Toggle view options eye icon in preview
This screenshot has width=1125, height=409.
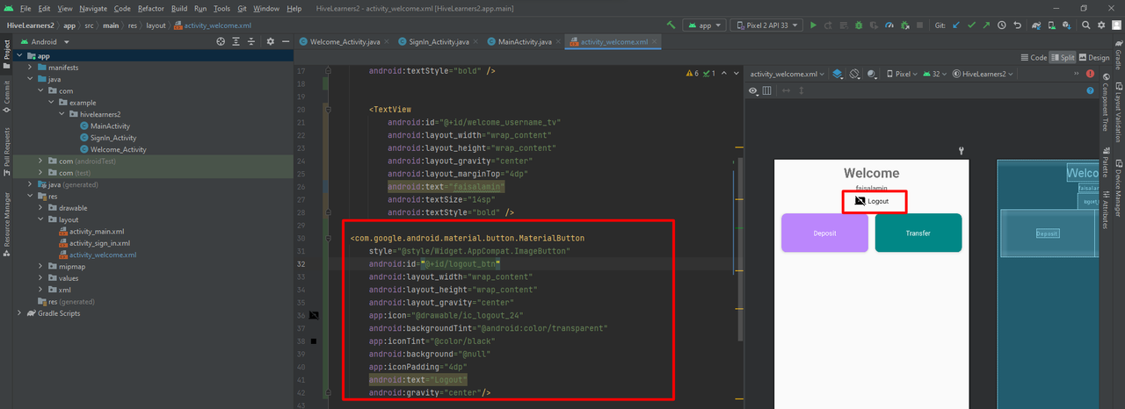click(x=753, y=90)
